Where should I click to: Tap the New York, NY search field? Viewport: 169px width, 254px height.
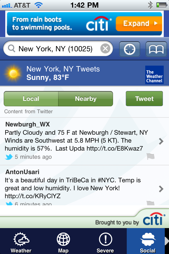[x=55, y=49]
